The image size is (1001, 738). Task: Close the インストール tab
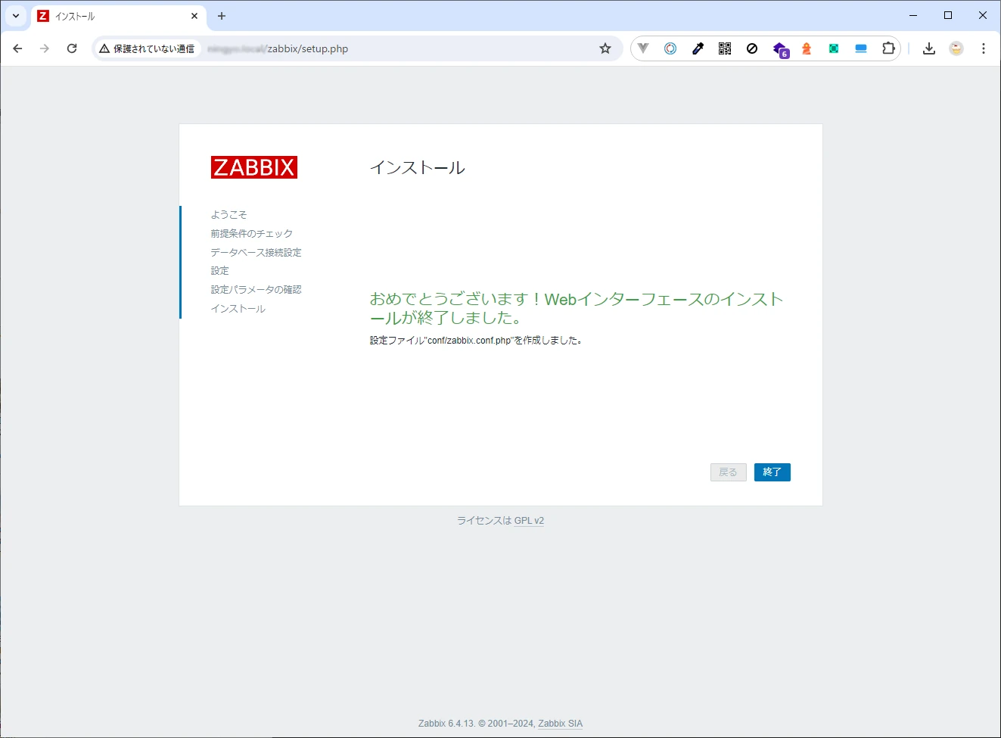point(194,16)
